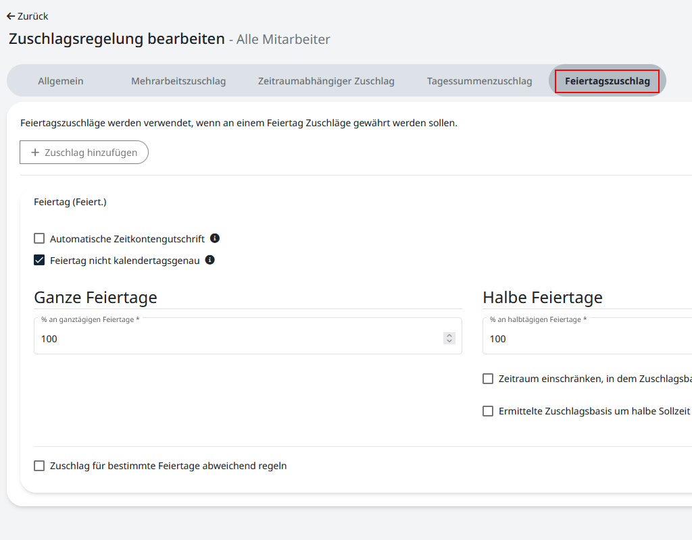Enable Zuschlag für bestimmte Feiertage abweichend regeln
Image resolution: width=692 pixels, height=540 pixels.
[39, 465]
